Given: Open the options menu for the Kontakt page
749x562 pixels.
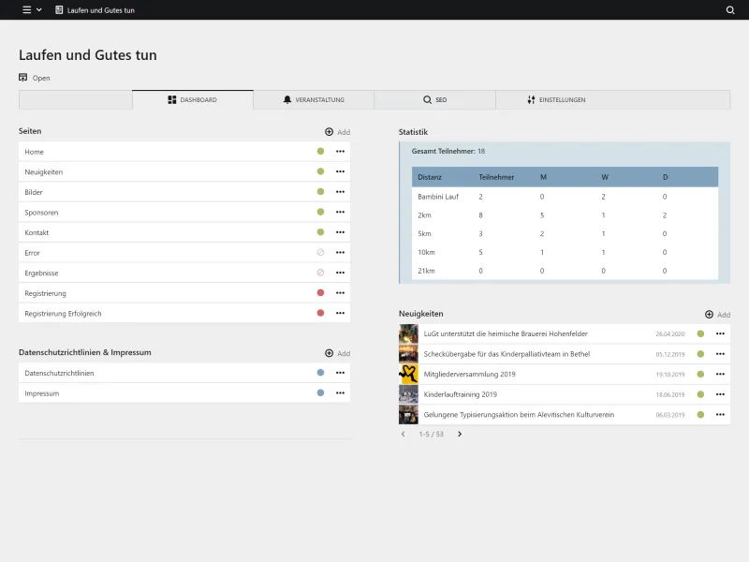Looking at the screenshot, I should pos(340,231).
